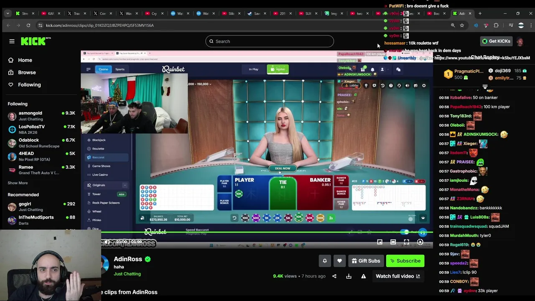Open asmongold's channel in Following list

(x=41, y=116)
